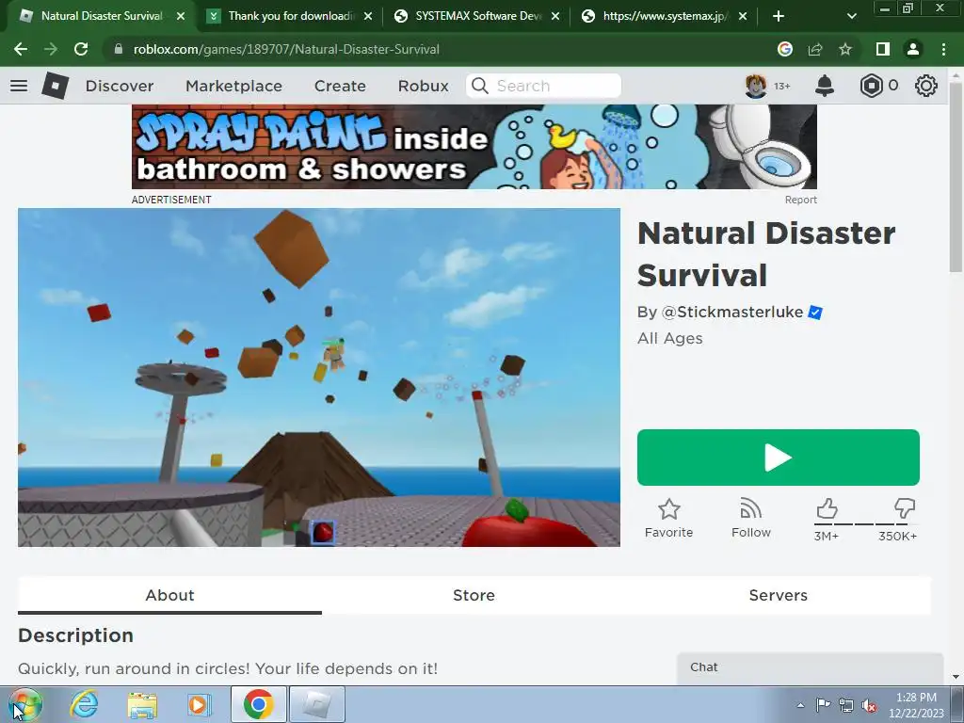Click Chrome's forward arrow
Image resolution: width=964 pixels, height=723 pixels.
pos(51,49)
